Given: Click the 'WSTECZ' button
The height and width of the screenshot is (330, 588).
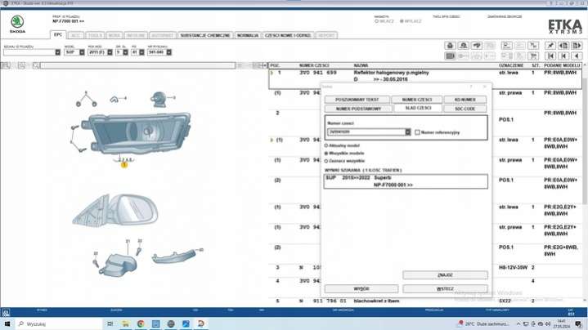Looking at the screenshot, I should tap(445, 289).
